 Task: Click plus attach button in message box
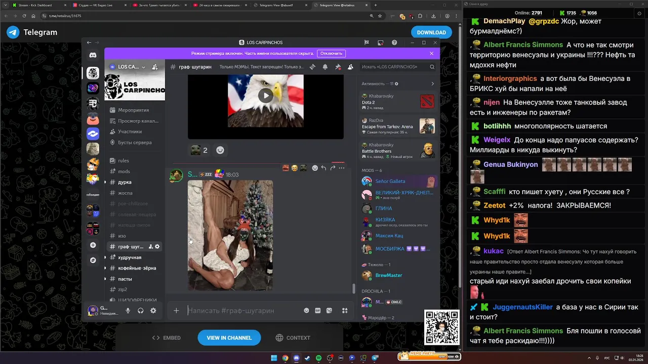[176, 310]
